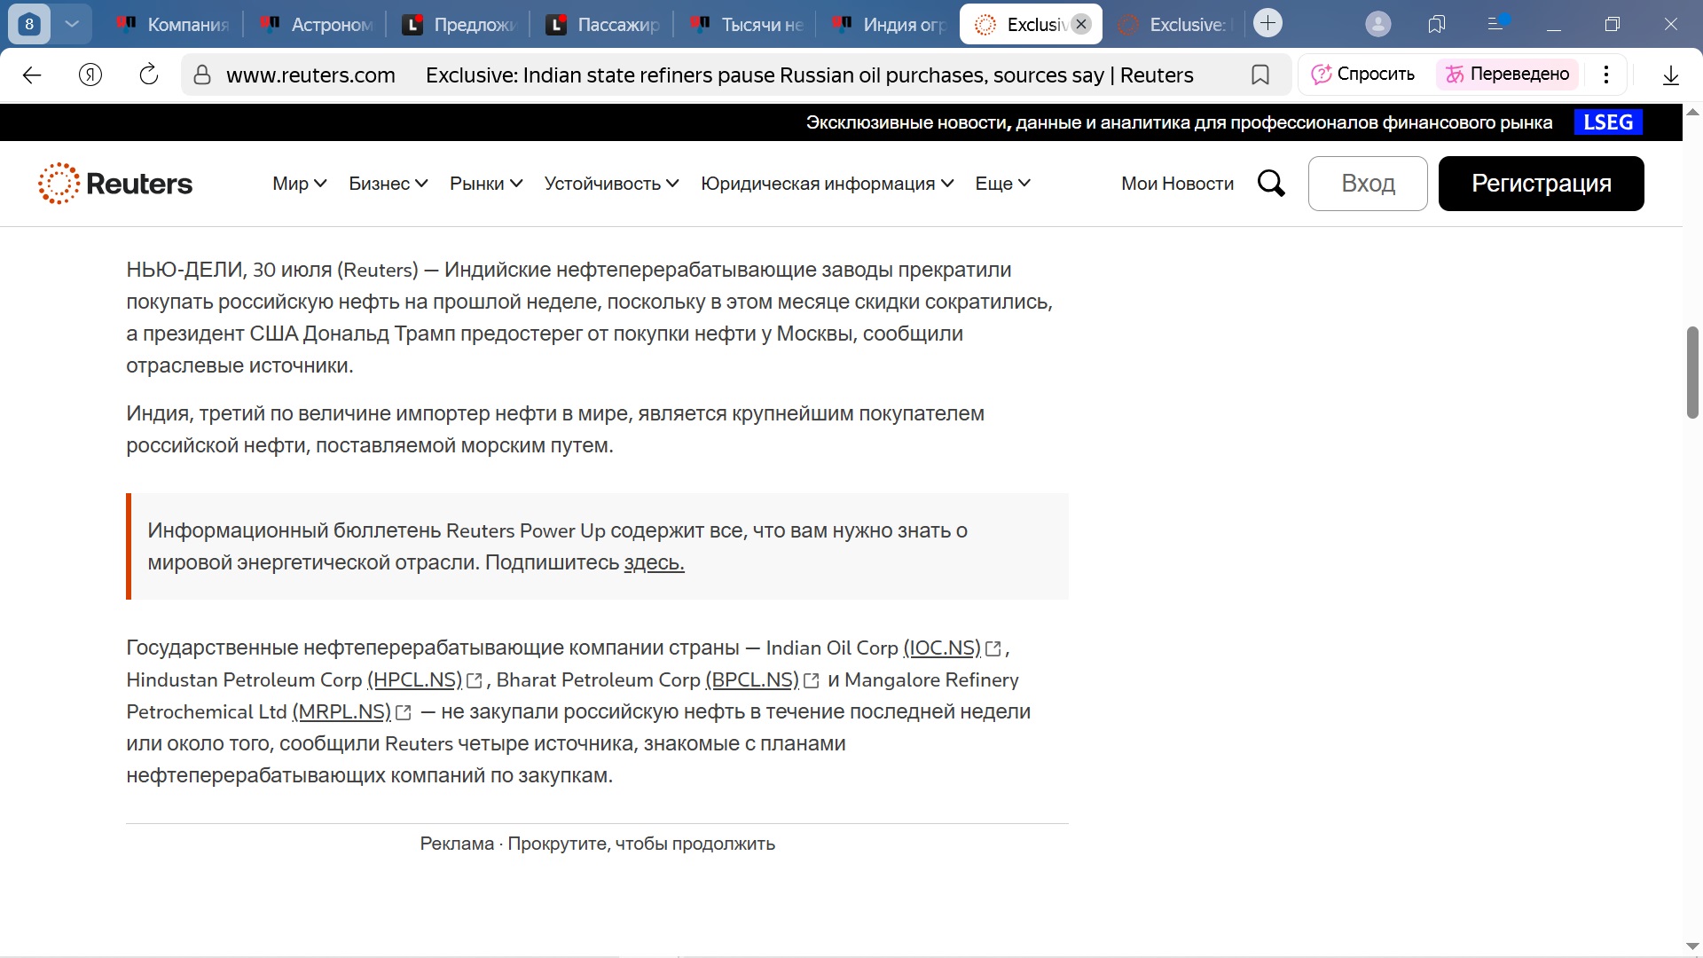Open a new tab with the plus button
Screen dimensions: 1703x958
coord(1268,24)
